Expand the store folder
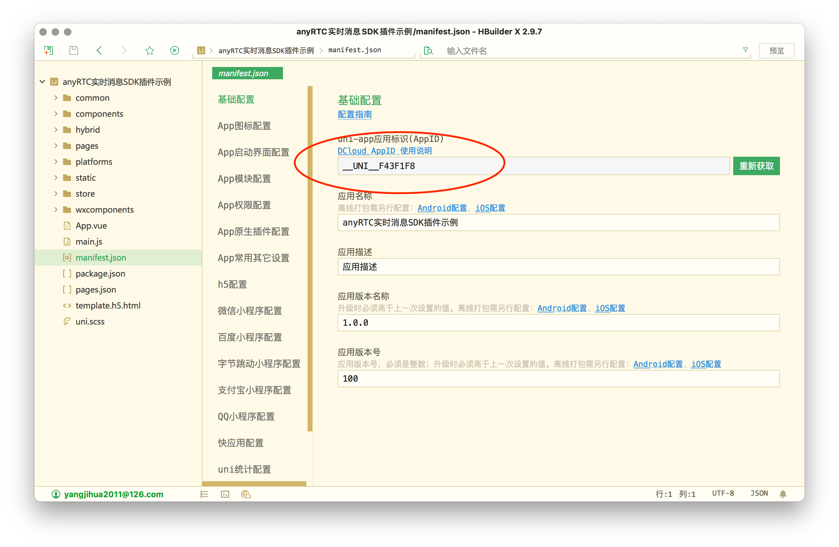This screenshot has height=547, width=839. tap(56, 193)
